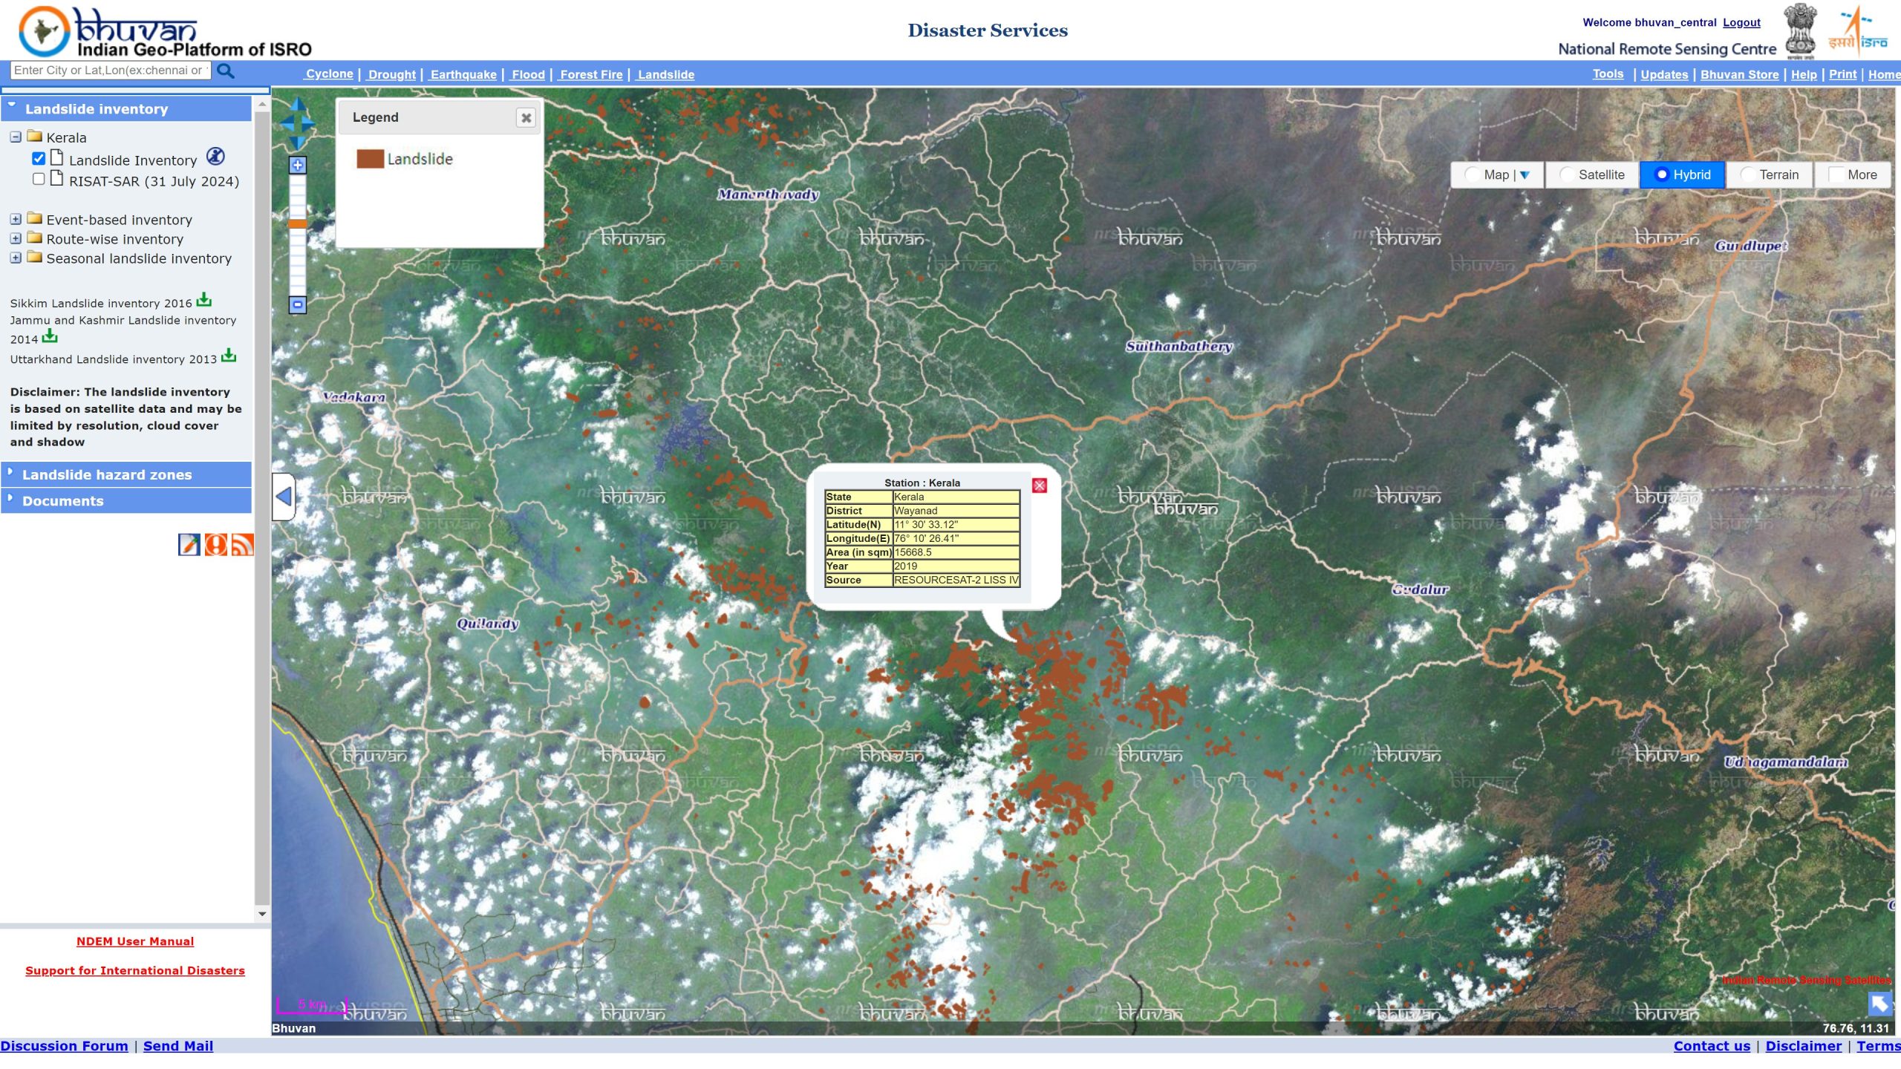Click the zoom in plus button

point(298,165)
